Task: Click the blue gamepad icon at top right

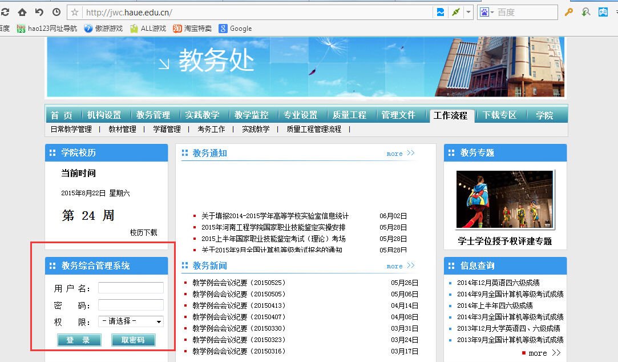Action: 604,11
